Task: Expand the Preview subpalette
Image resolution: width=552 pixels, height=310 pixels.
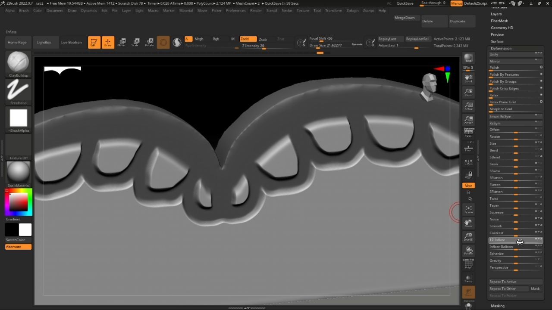Action: point(497,34)
